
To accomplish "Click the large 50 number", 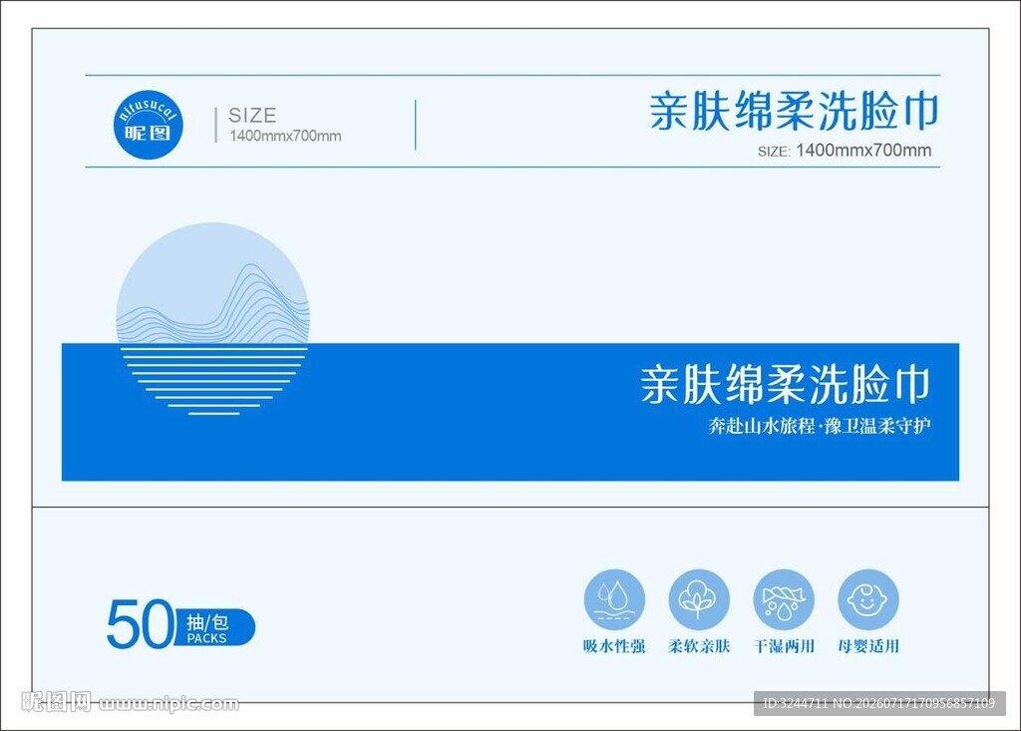I will [x=140, y=624].
